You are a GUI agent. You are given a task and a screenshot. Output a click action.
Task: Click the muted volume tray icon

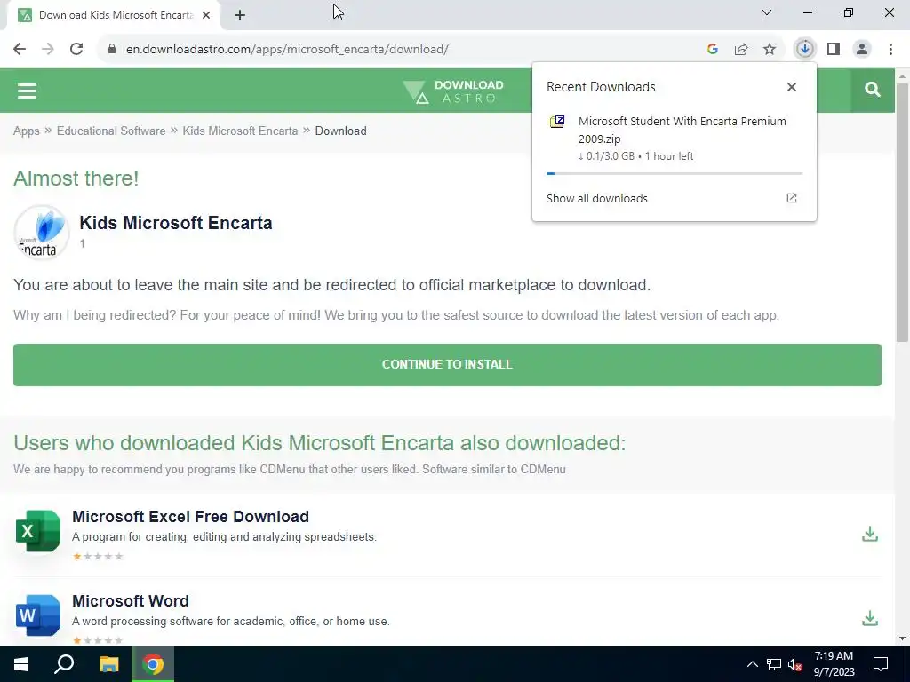[795, 664]
